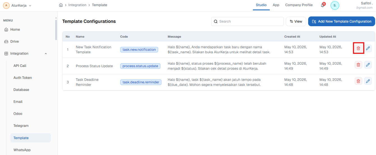Screen dimensions: 376x155
Task: Click the home breadcrumb icon
Action: coord(61,5)
